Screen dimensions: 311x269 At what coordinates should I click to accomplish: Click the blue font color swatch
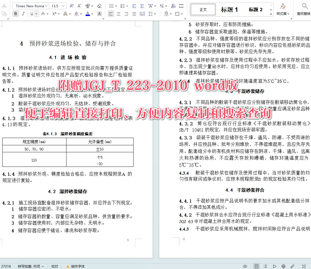click(87, 13)
